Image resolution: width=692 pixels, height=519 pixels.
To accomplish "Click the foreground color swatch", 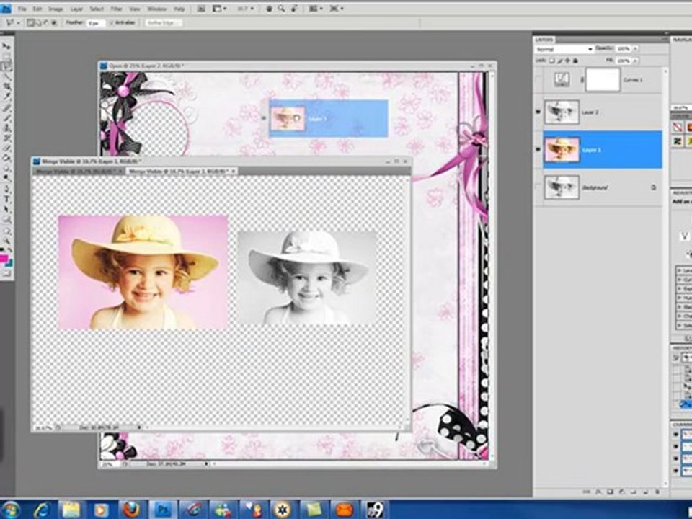I will click(x=4, y=259).
